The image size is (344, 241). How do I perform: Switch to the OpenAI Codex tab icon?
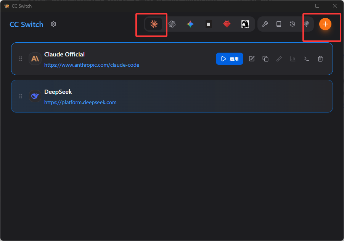pos(172,24)
